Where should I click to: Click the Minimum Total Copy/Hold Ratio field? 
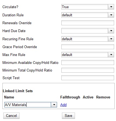tap(88, 70)
